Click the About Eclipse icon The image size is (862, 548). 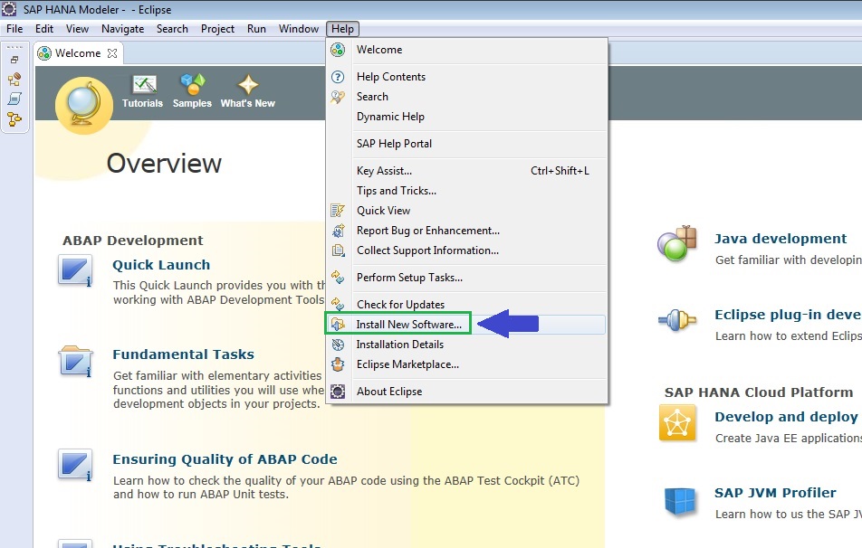(x=338, y=392)
